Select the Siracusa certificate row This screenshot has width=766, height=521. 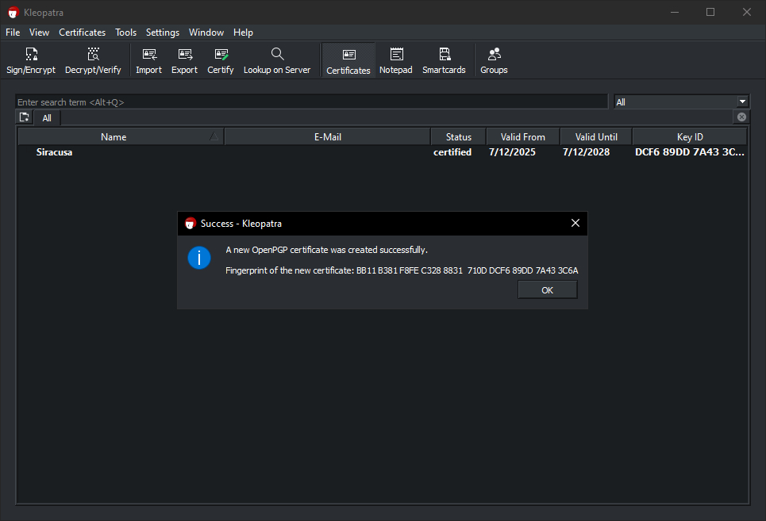click(x=383, y=152)
